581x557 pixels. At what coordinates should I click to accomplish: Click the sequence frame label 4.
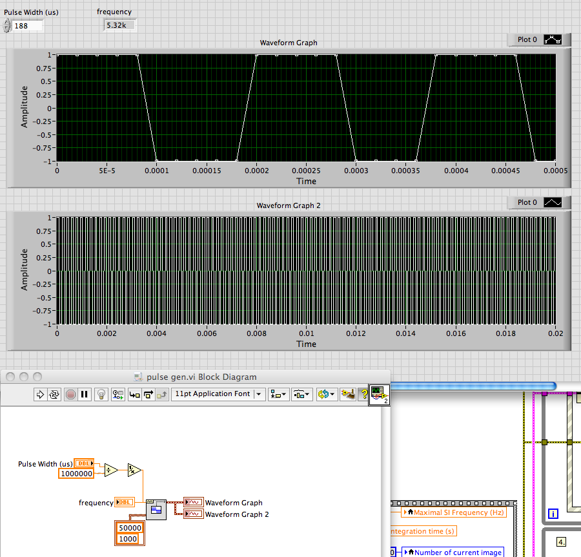(562, 541)
